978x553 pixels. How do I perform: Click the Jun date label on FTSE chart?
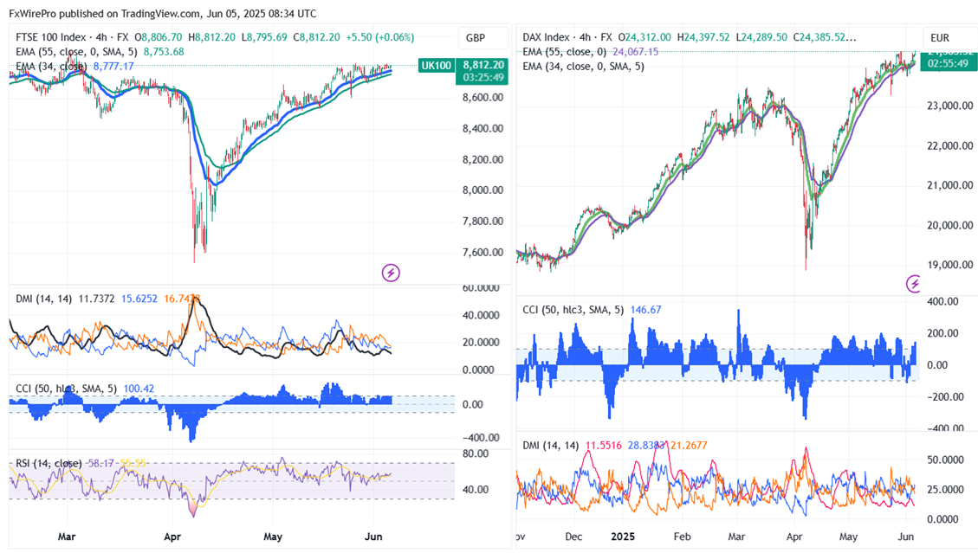(x=373, y=537)
